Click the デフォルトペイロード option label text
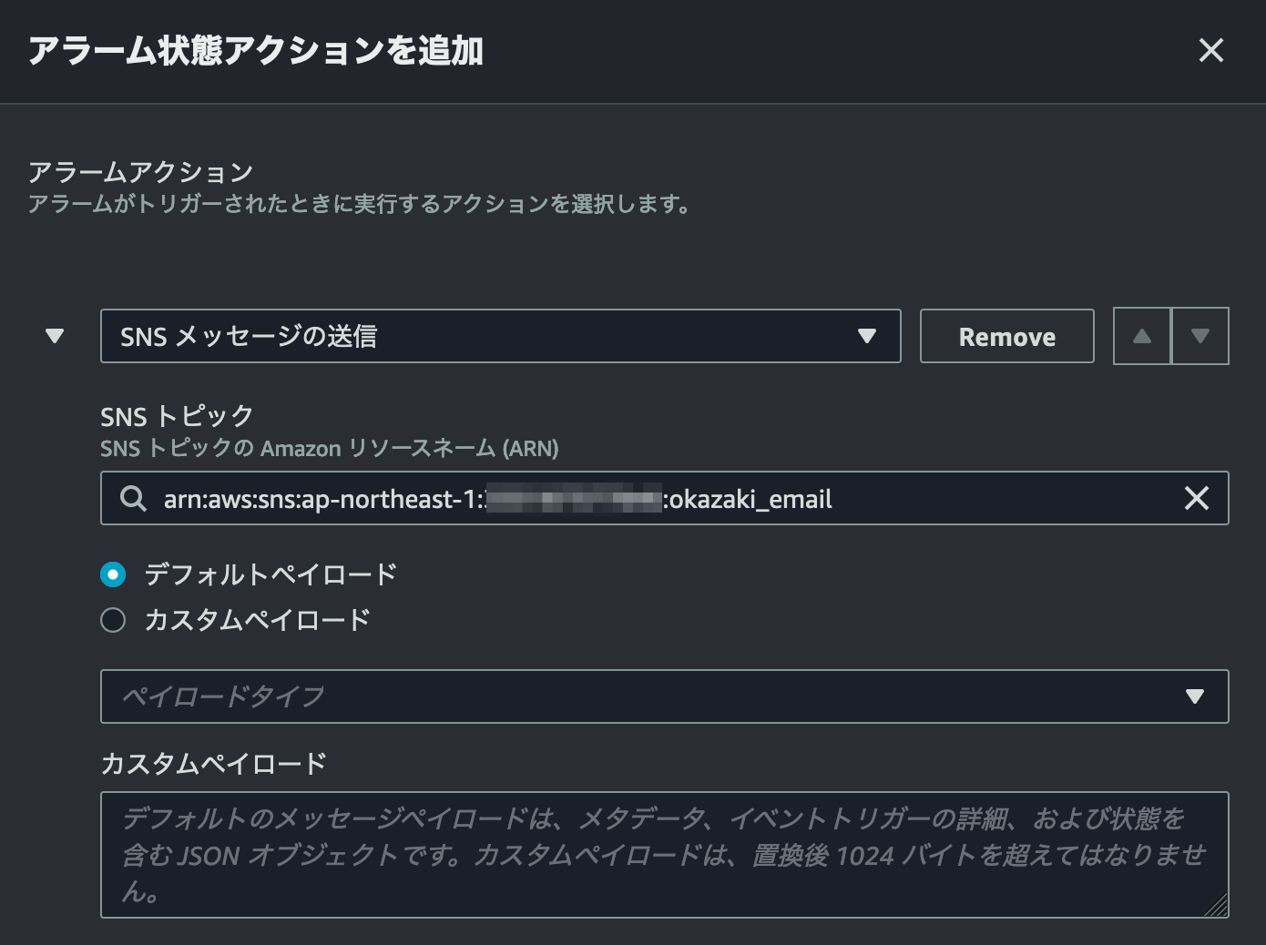 [271, 574]
